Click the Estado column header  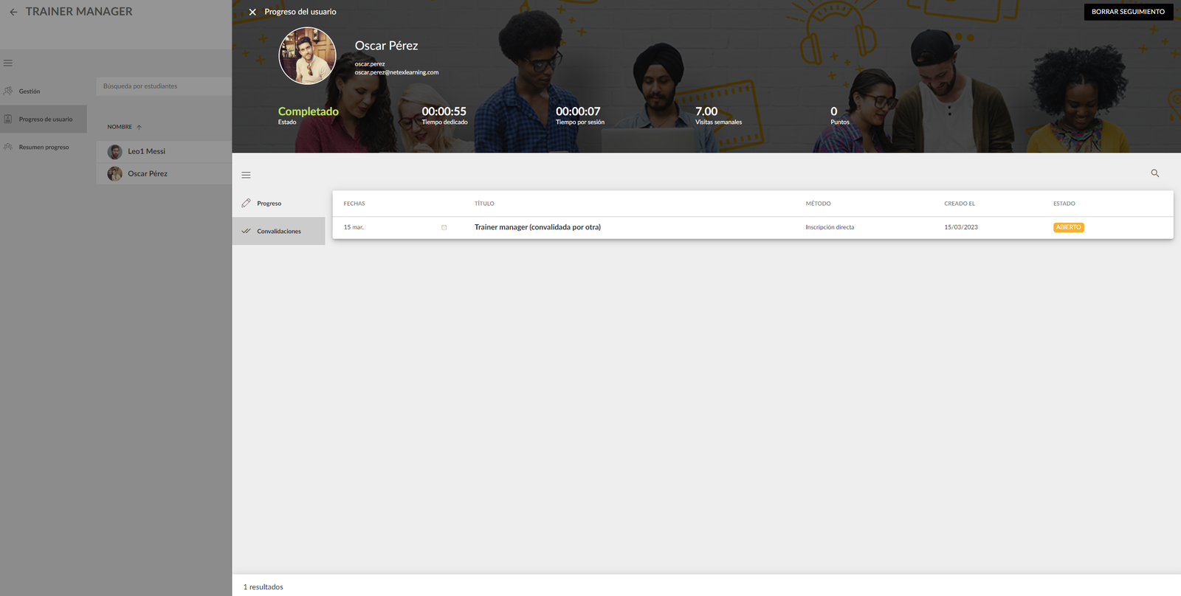click(1064, 204)
